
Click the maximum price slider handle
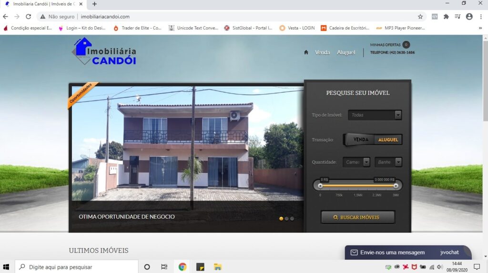[x=396, y=186]
